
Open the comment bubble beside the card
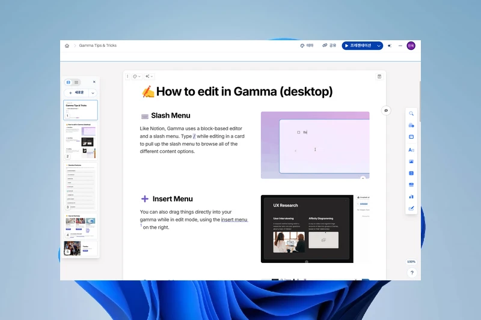click(386, 110)
